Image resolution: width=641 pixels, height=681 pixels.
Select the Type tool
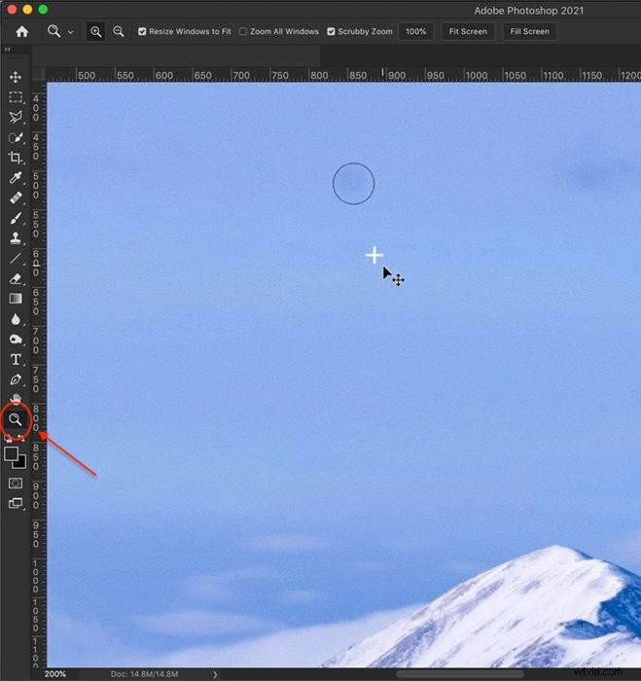click(x=16, y=360)
